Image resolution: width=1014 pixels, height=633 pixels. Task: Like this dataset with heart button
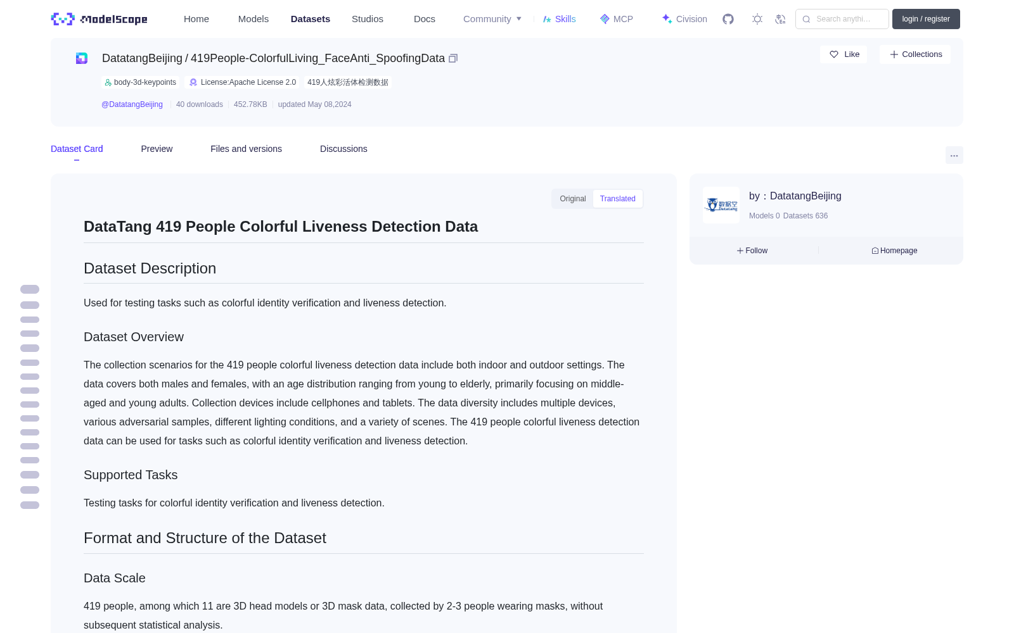pyautogui.click(x=844, y=54)
